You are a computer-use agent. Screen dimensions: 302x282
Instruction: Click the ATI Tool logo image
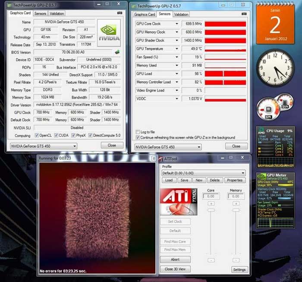179,202
